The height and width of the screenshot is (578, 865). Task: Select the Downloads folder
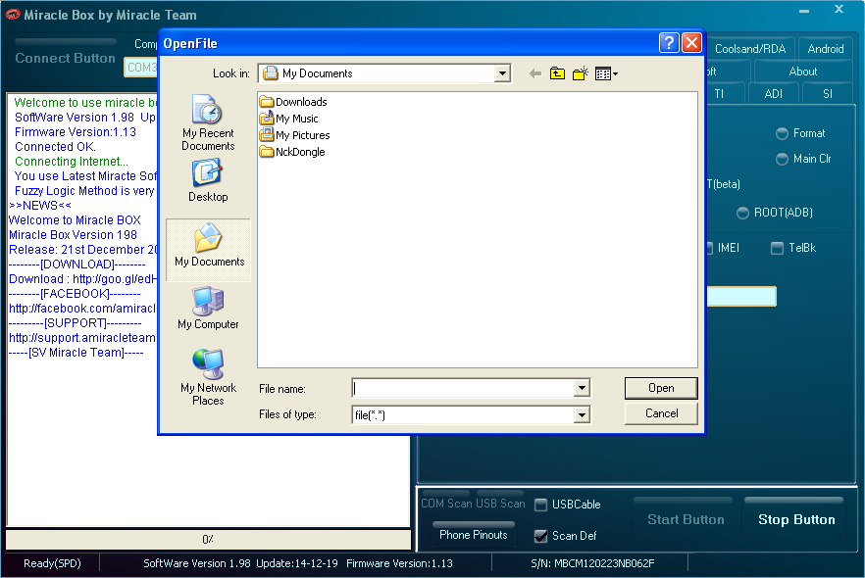[x=293, y=102]
